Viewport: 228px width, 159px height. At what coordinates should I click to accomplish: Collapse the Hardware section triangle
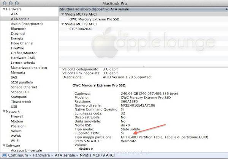point(4,9)
